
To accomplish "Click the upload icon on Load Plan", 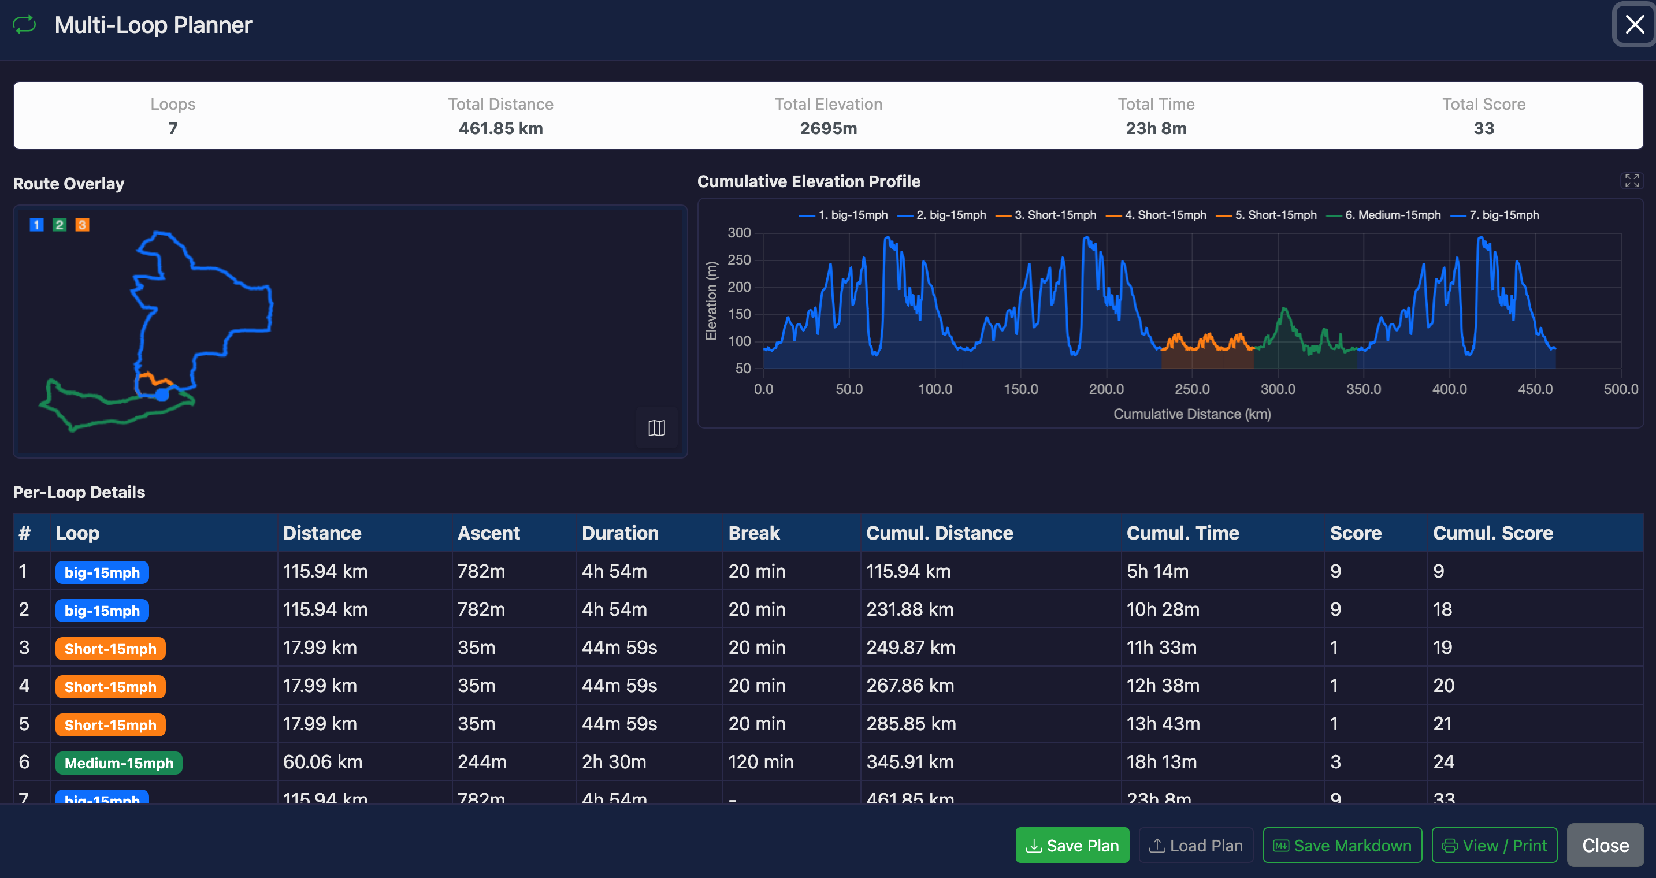I will point(1157,845).
